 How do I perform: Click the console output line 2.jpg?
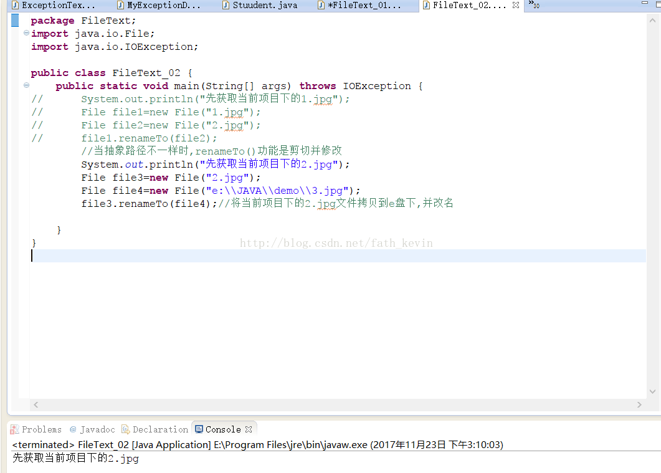click(x=76, y=458)
